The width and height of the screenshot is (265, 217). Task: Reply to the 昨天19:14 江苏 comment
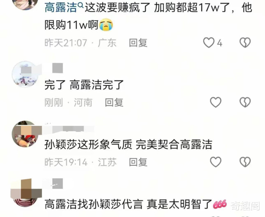coord(138,162)
